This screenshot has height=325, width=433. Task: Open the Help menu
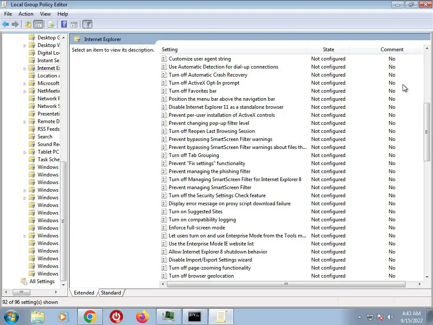[63, 14]
